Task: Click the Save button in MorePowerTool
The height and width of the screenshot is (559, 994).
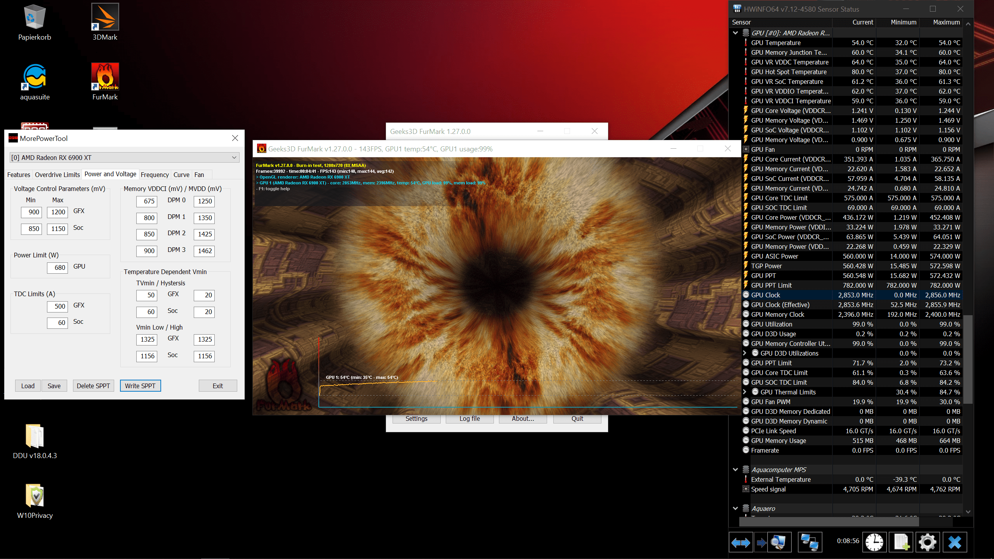Action: click(54, 386)
